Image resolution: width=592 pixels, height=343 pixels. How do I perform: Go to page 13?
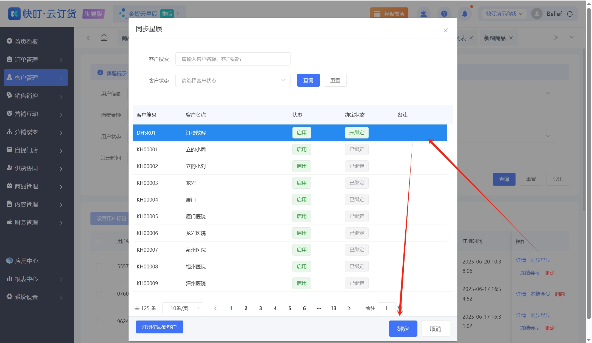coord(334,308)
